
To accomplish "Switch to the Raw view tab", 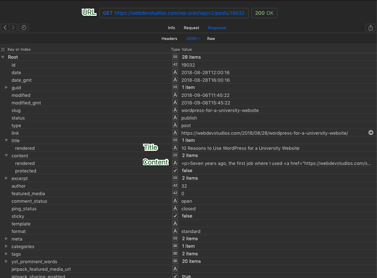I will pyautogui.click(x=211, y=39).
